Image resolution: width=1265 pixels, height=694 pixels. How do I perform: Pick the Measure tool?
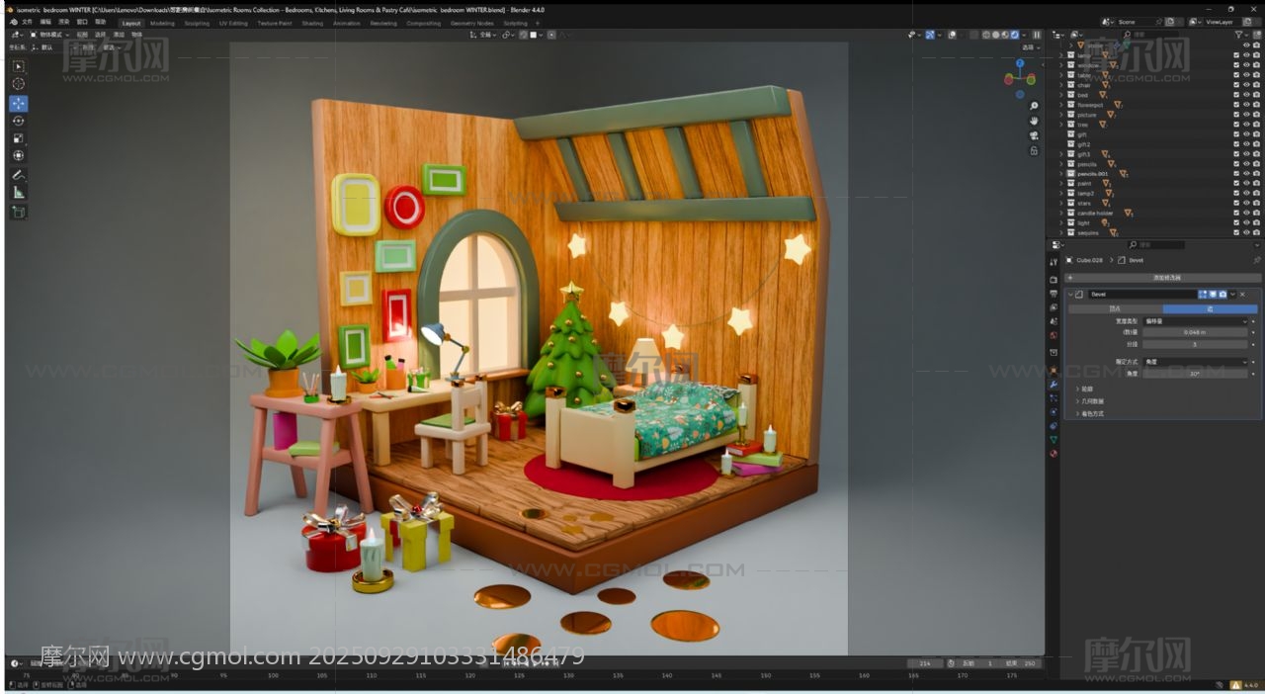click(x=19, y=193)
